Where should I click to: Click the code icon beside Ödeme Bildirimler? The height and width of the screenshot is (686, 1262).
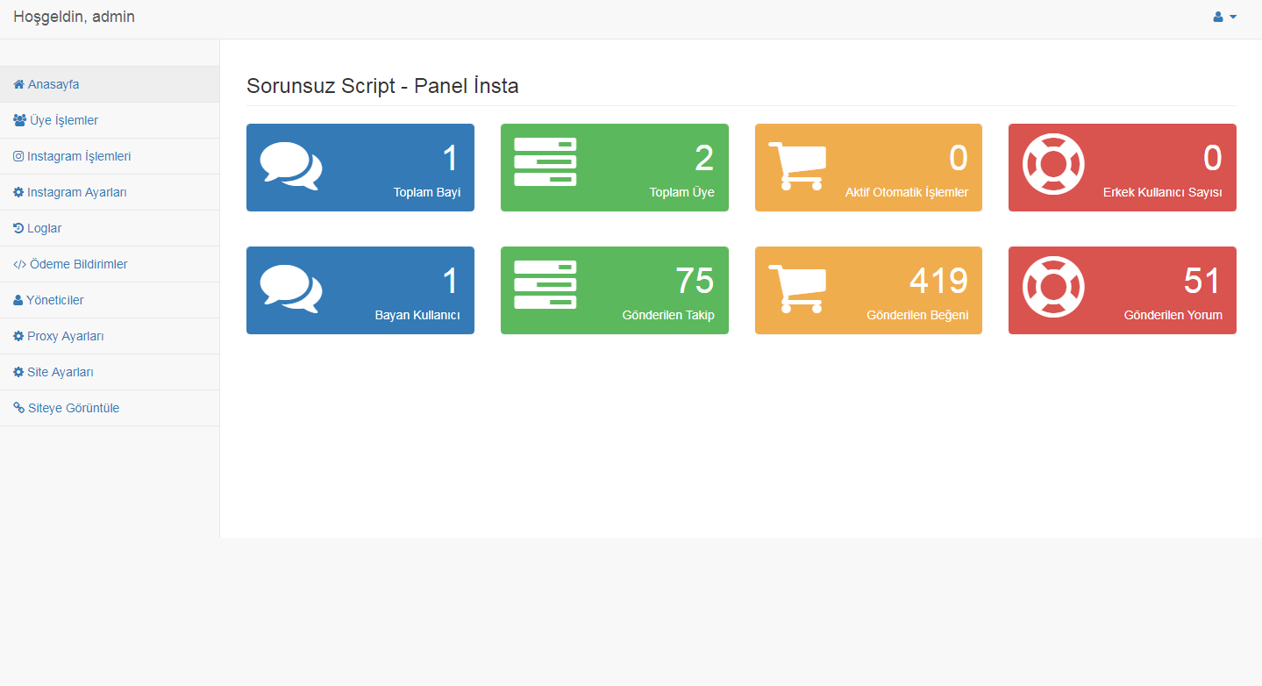[19, 264]
